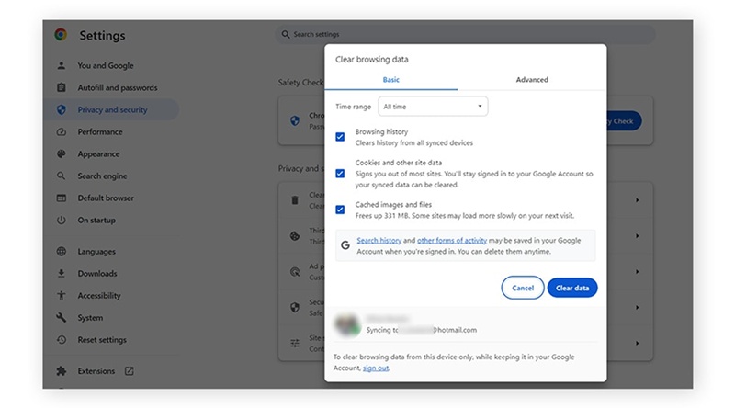Disable Cached images and files checkbox
This screenshot has height=408, width=735.
tap(340, 210)
